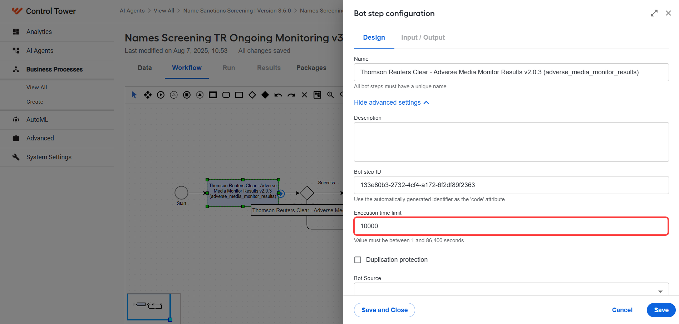Click the Execution time limit field
The image size is (679, 324).
click(511, 226)
